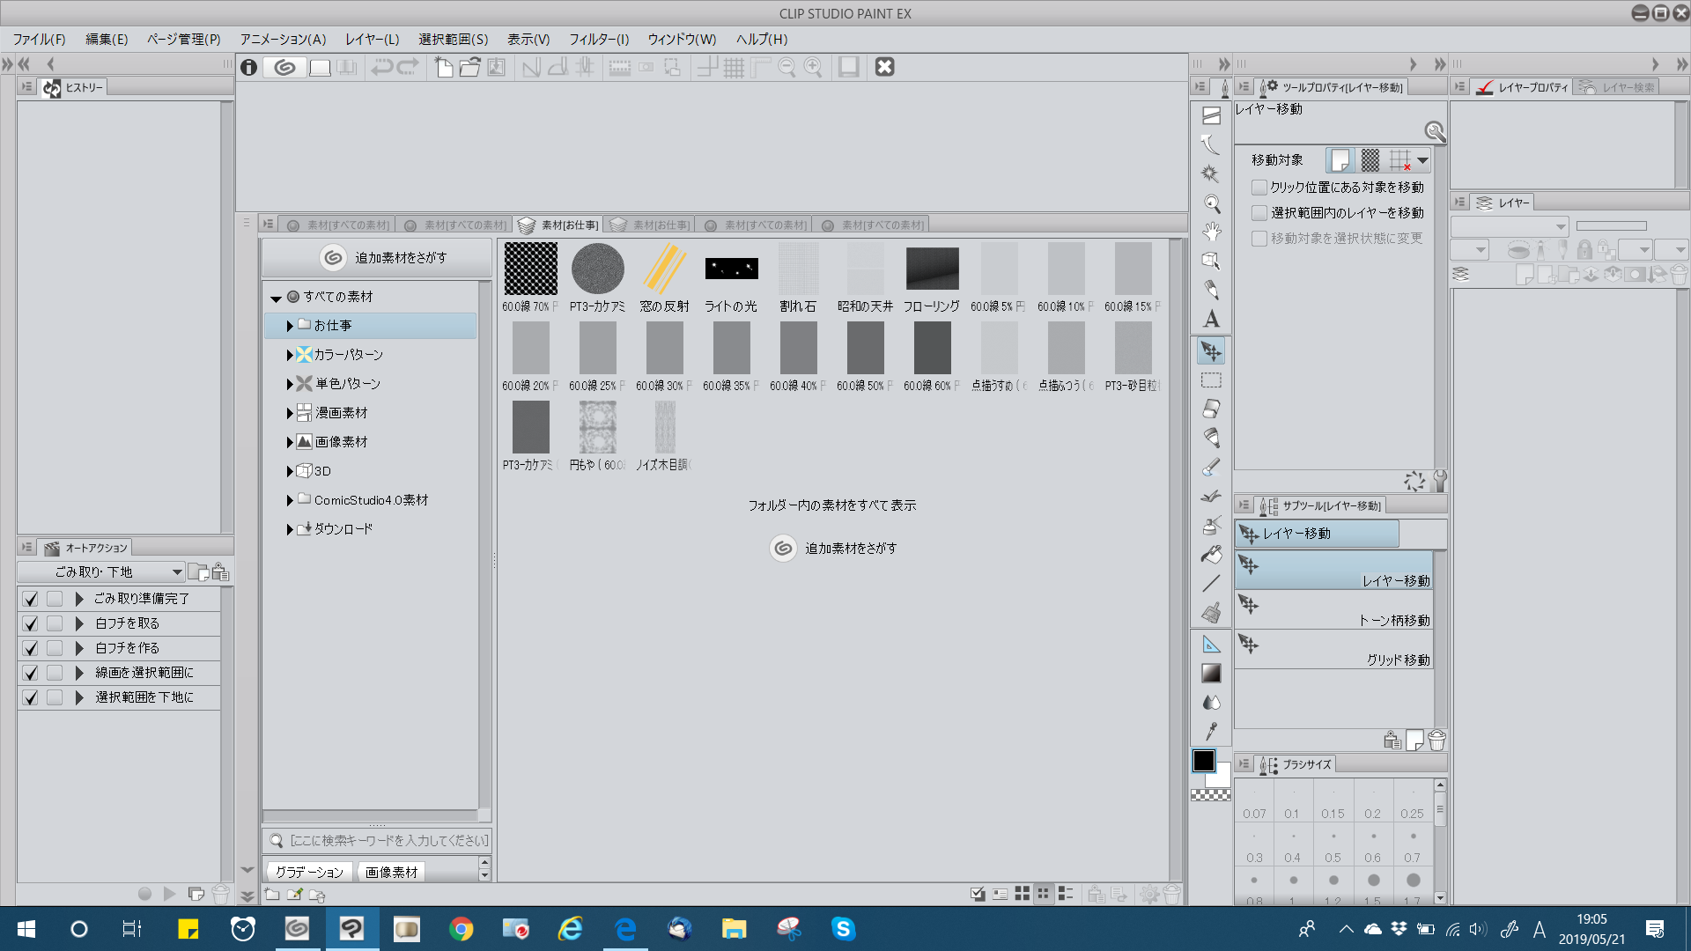Enable 選択範囲内のレイヤーを移動 checkbox
This screenshot has width=1691, height=951.
pos(1259,213)
